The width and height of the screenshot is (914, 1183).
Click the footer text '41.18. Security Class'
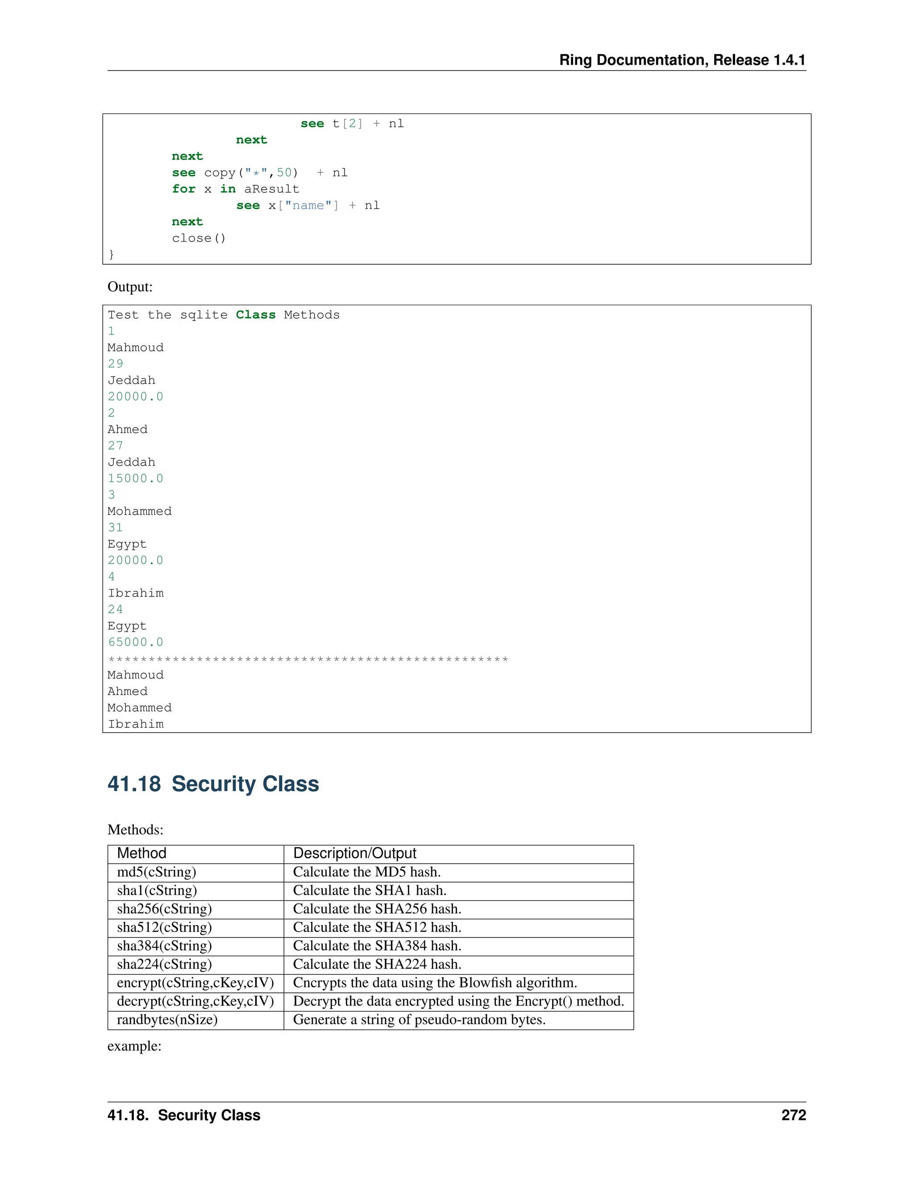[183, 1115]
